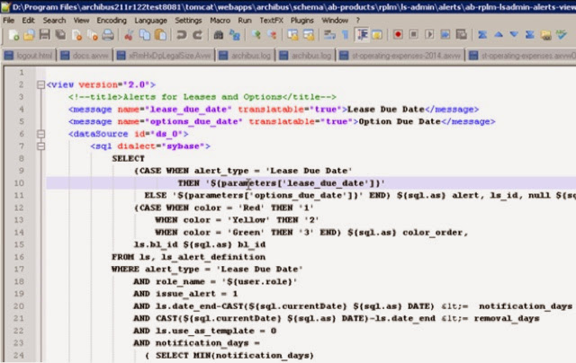Open the Encoding menu

tap(112, 21)
